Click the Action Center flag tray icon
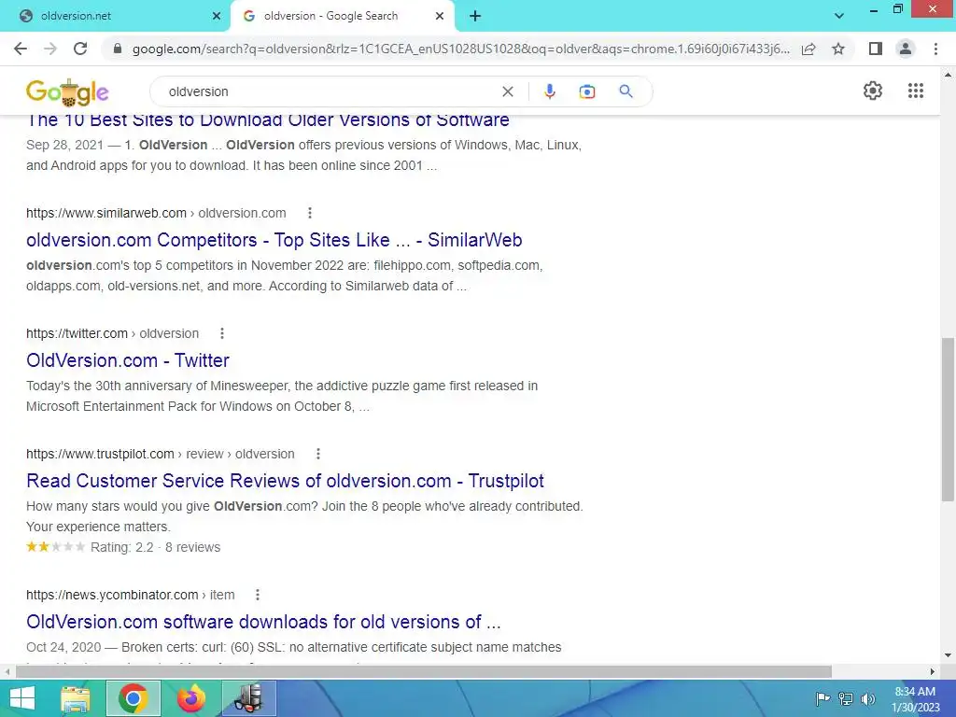The width and height of the screenshot is (956, 717). pyautogui.click(x=822, y=698)
